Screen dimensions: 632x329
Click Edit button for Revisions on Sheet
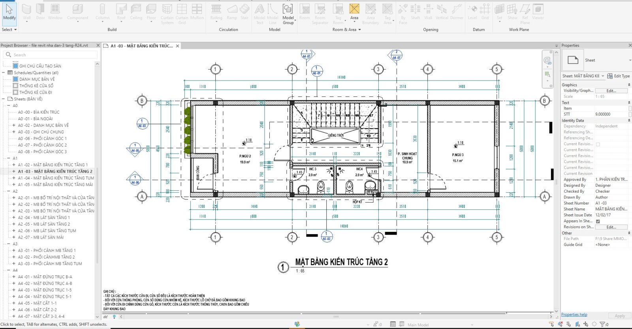611,227
